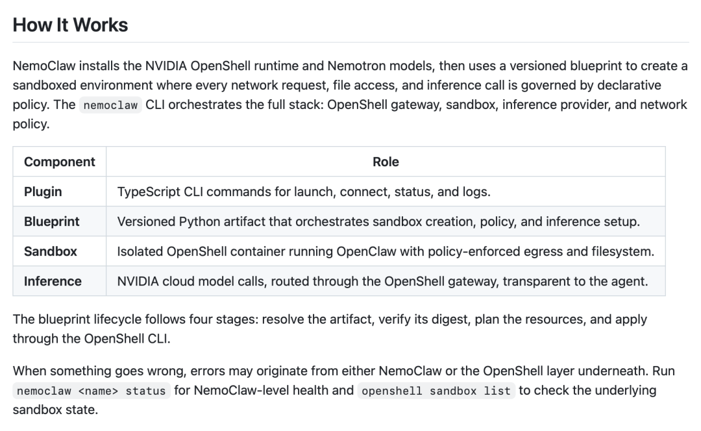Click the nemoclaw <name> status code snippet

(x=92, y=391)
